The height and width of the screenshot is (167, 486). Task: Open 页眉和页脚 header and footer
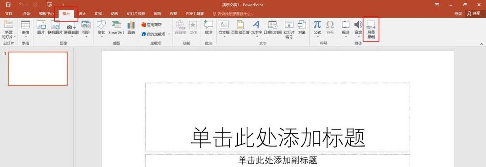[x=240, y=27]
